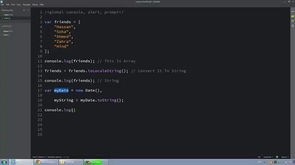
Task: Place cursor inside console.log() on line 21
Action: (x=73, y=110)
